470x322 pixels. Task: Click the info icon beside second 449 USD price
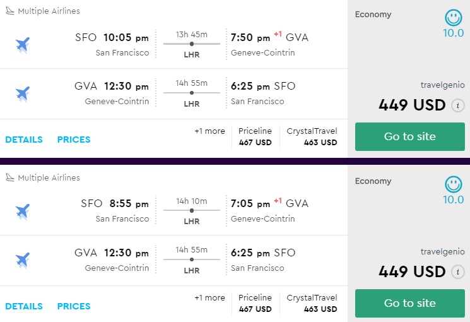(x=459, y=272)
